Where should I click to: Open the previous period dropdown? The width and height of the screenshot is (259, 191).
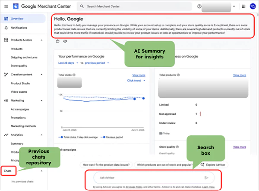[97, 63]
